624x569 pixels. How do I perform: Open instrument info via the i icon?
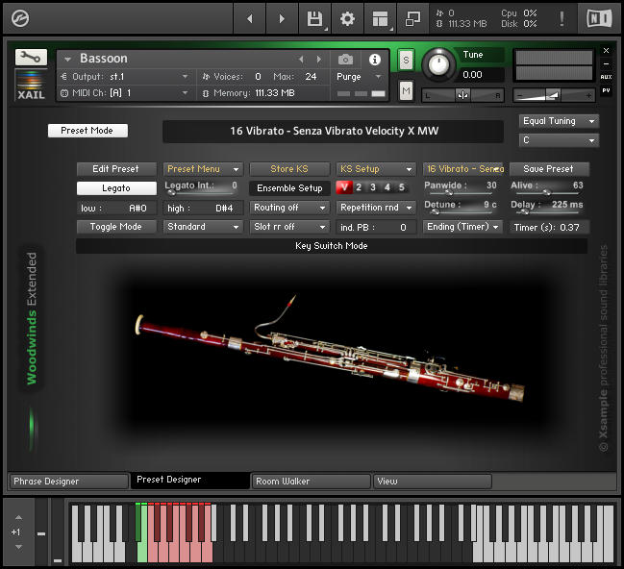point(374,60)
